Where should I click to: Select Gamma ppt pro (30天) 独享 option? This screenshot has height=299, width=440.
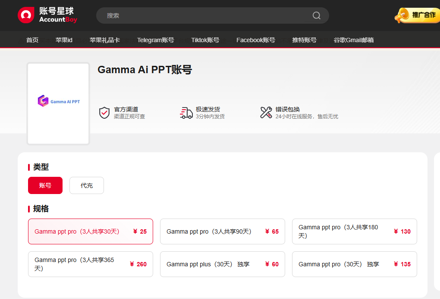tap(355, 264)
